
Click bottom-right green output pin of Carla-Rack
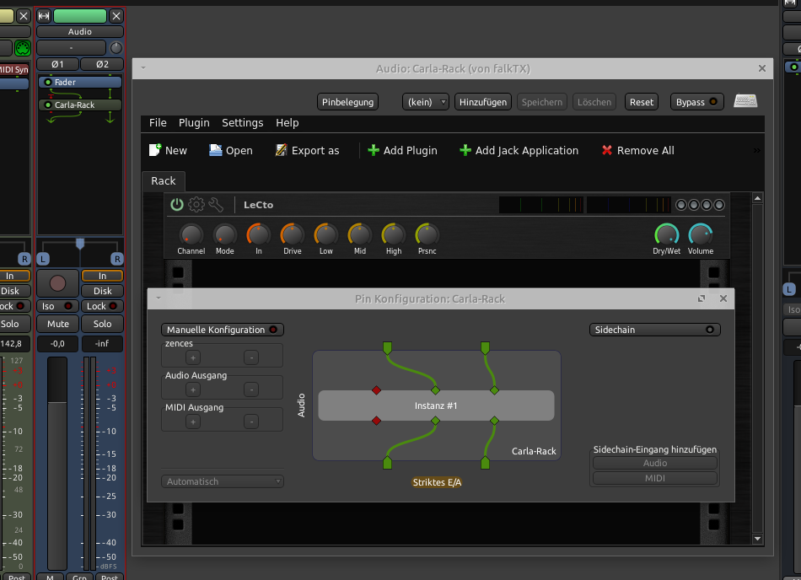pyautogui.click(x=485, y=463)
